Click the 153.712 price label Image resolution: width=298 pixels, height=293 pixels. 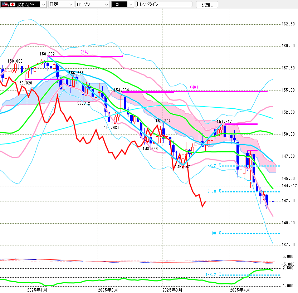83,103
